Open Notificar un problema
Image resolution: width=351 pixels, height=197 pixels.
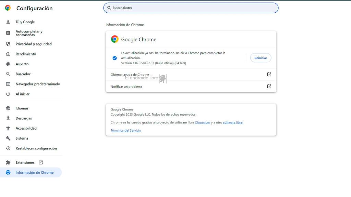(x=191, y=87)
